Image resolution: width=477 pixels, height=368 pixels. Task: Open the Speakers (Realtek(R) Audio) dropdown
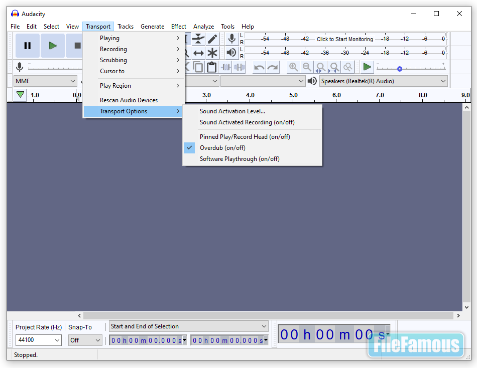383,81
